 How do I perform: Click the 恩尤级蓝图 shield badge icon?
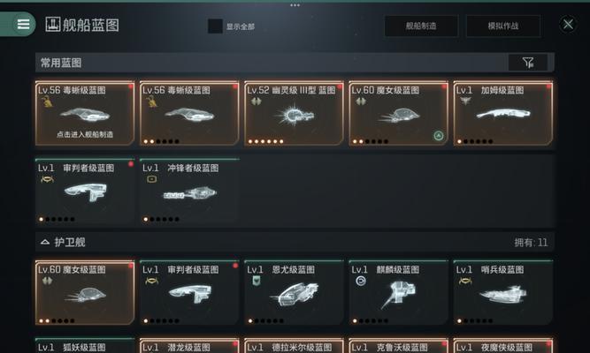pyautogui.click(x=257, y=281)
